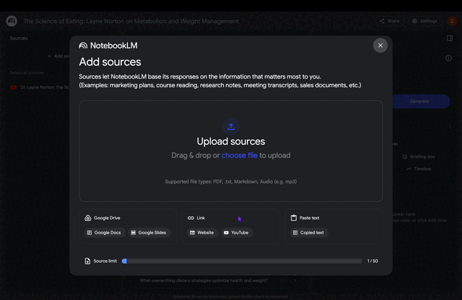Click the Sources panel heading
The width and height of the screenshot is (462, 300).
point(19,38)
